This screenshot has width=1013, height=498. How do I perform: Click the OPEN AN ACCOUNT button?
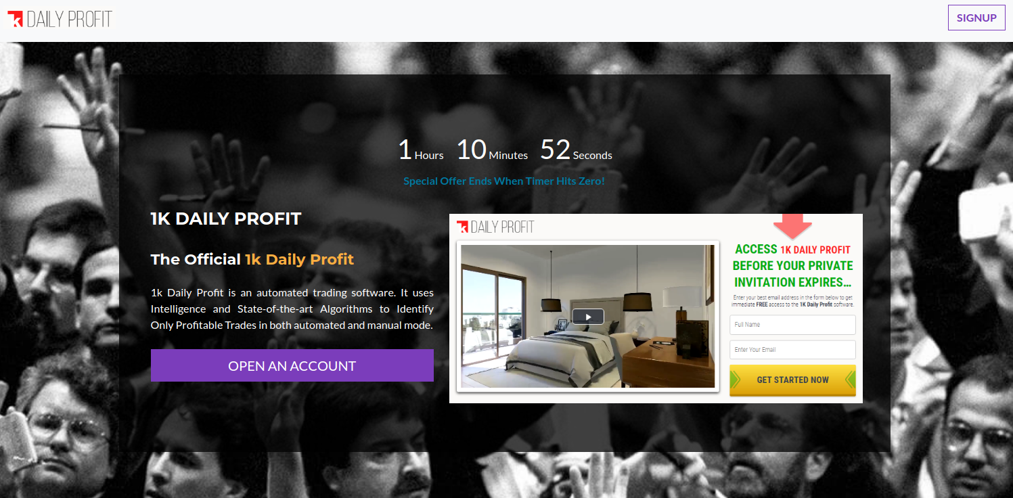[292, 365]
